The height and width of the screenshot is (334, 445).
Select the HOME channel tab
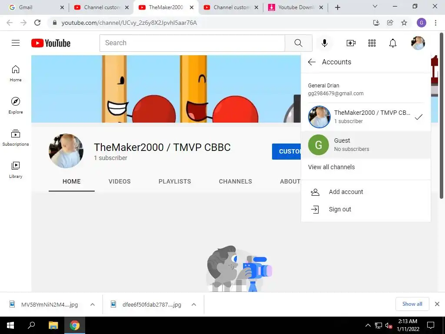pos(72,181)
